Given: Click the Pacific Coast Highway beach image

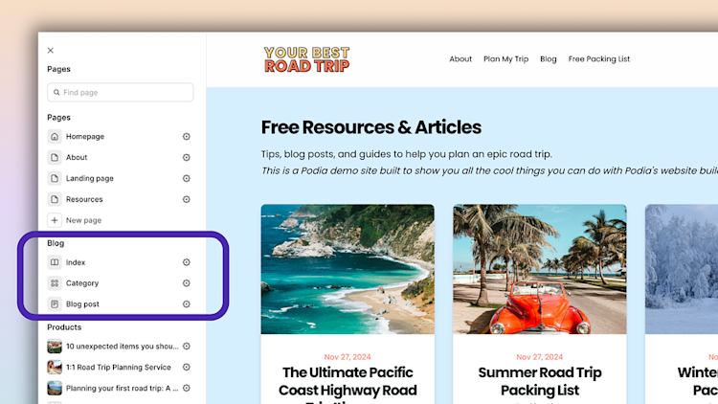Looking at the screenshot, I should (x=348, y=269).
